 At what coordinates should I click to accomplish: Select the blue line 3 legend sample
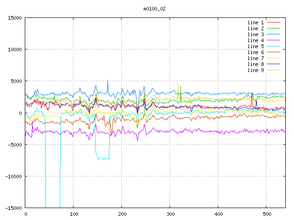tap(274, 34)
